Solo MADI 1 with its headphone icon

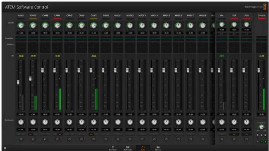click(118, 139)
